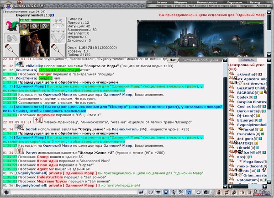The height and width of the screenshot is (198, 274).
Task: Click chilaleiky name in chat log
Action: coord(34,66)
